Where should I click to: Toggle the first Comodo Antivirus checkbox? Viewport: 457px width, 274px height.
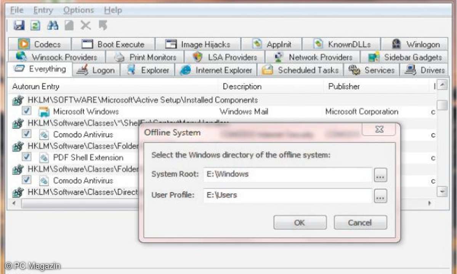(27, 134)
